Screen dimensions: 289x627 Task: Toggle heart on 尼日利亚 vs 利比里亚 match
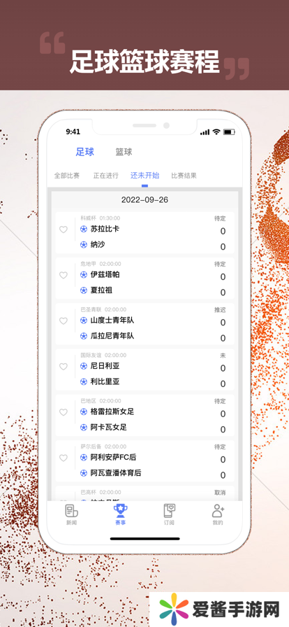64,366
